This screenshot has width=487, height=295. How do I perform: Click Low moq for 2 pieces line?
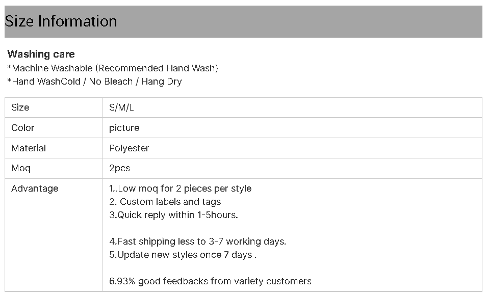pos(181,189)
